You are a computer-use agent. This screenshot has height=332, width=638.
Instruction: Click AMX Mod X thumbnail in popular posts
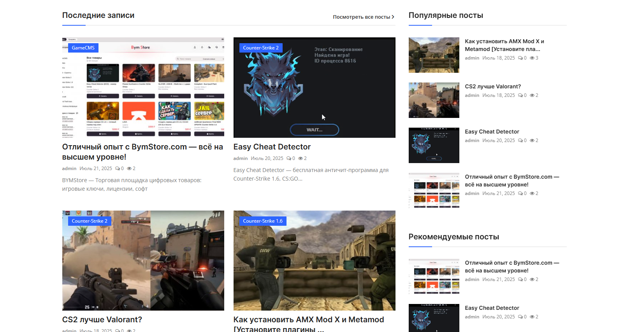(434, 55)
